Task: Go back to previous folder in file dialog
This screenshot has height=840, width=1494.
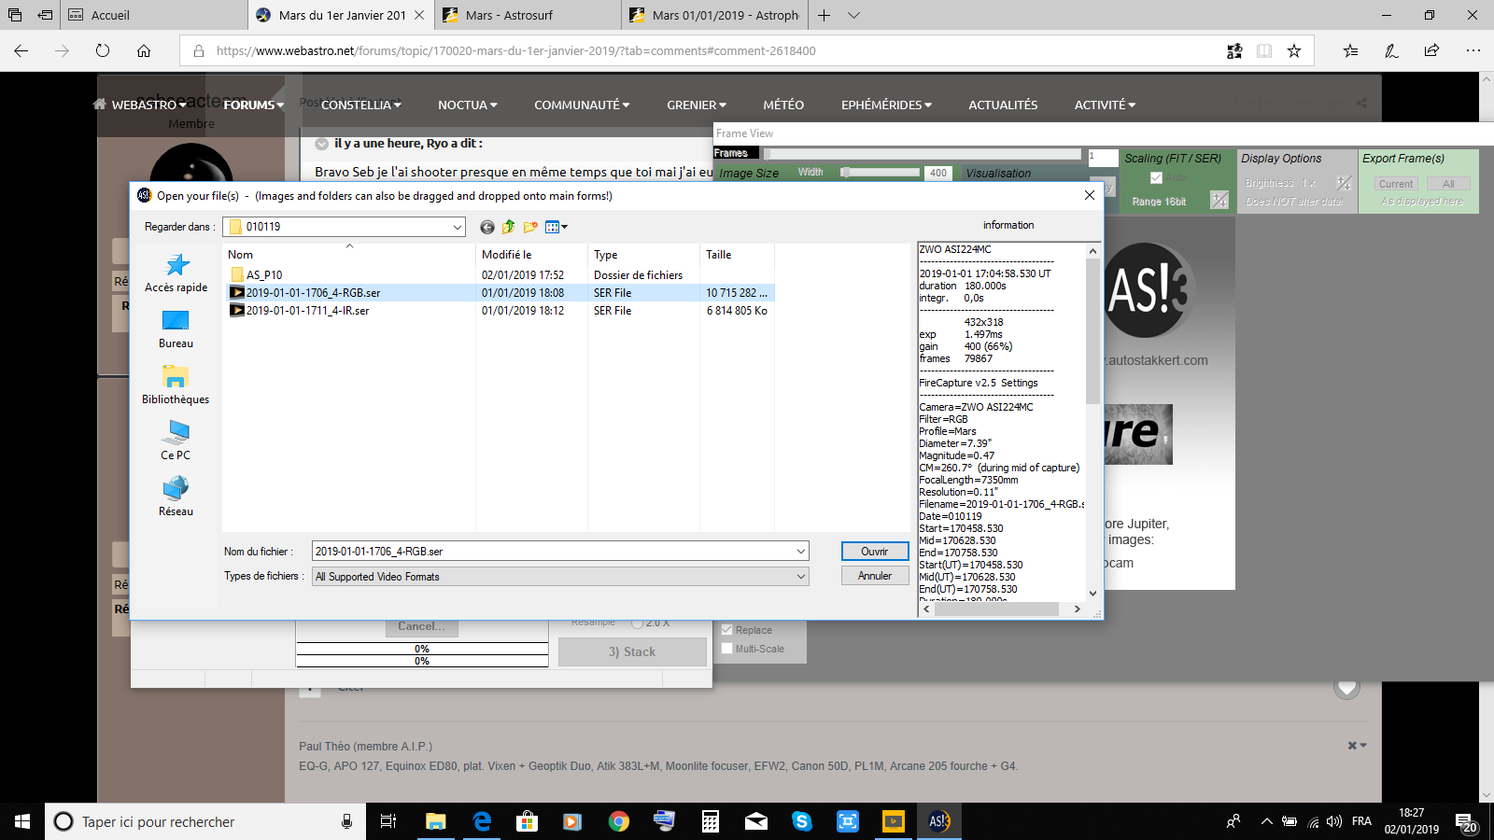Action: (487, 227)
